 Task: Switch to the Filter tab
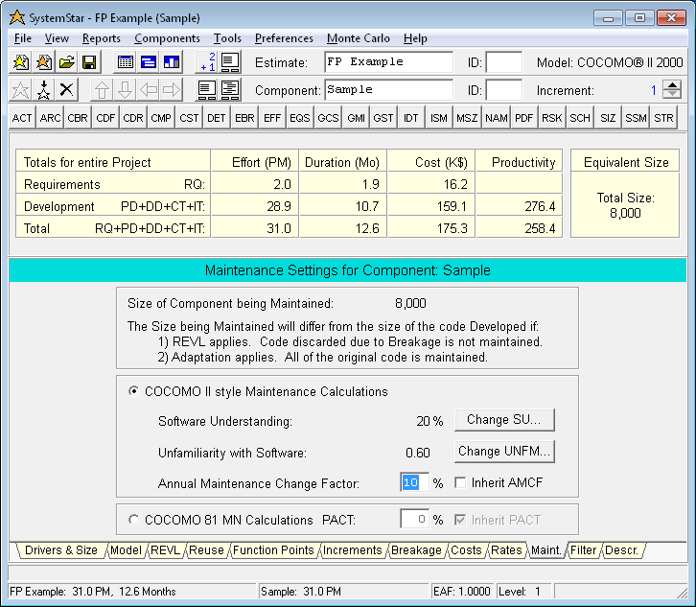[x=583, y=550]
